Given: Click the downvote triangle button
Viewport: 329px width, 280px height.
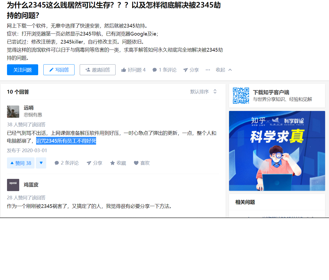Looking at the screenshot, I should (x=41, y=163).
